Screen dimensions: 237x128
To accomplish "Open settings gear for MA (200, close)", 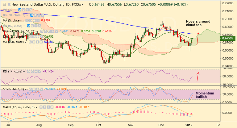I will (34, 42).
